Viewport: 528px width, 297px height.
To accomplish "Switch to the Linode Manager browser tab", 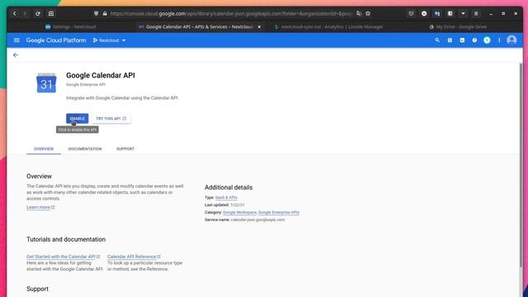I will coord(329,26).
